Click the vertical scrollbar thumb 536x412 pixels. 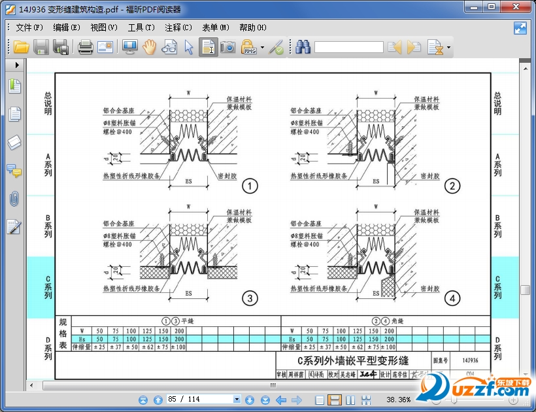(525, 290)
